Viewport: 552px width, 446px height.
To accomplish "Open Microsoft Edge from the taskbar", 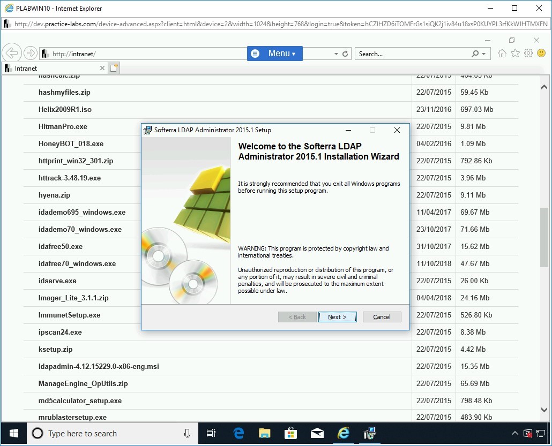I will 238,433.
